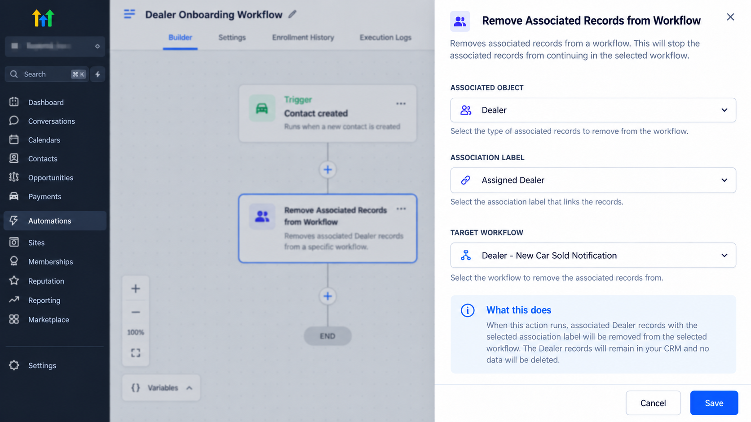Switch to the Builder tab
The width and height of the screenshot is (751, 422).
180,38
